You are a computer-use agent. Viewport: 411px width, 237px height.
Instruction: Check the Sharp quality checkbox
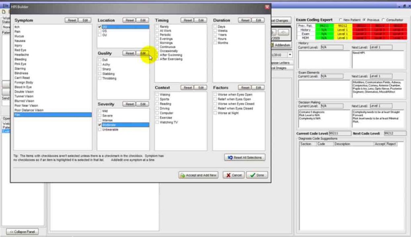100,69
